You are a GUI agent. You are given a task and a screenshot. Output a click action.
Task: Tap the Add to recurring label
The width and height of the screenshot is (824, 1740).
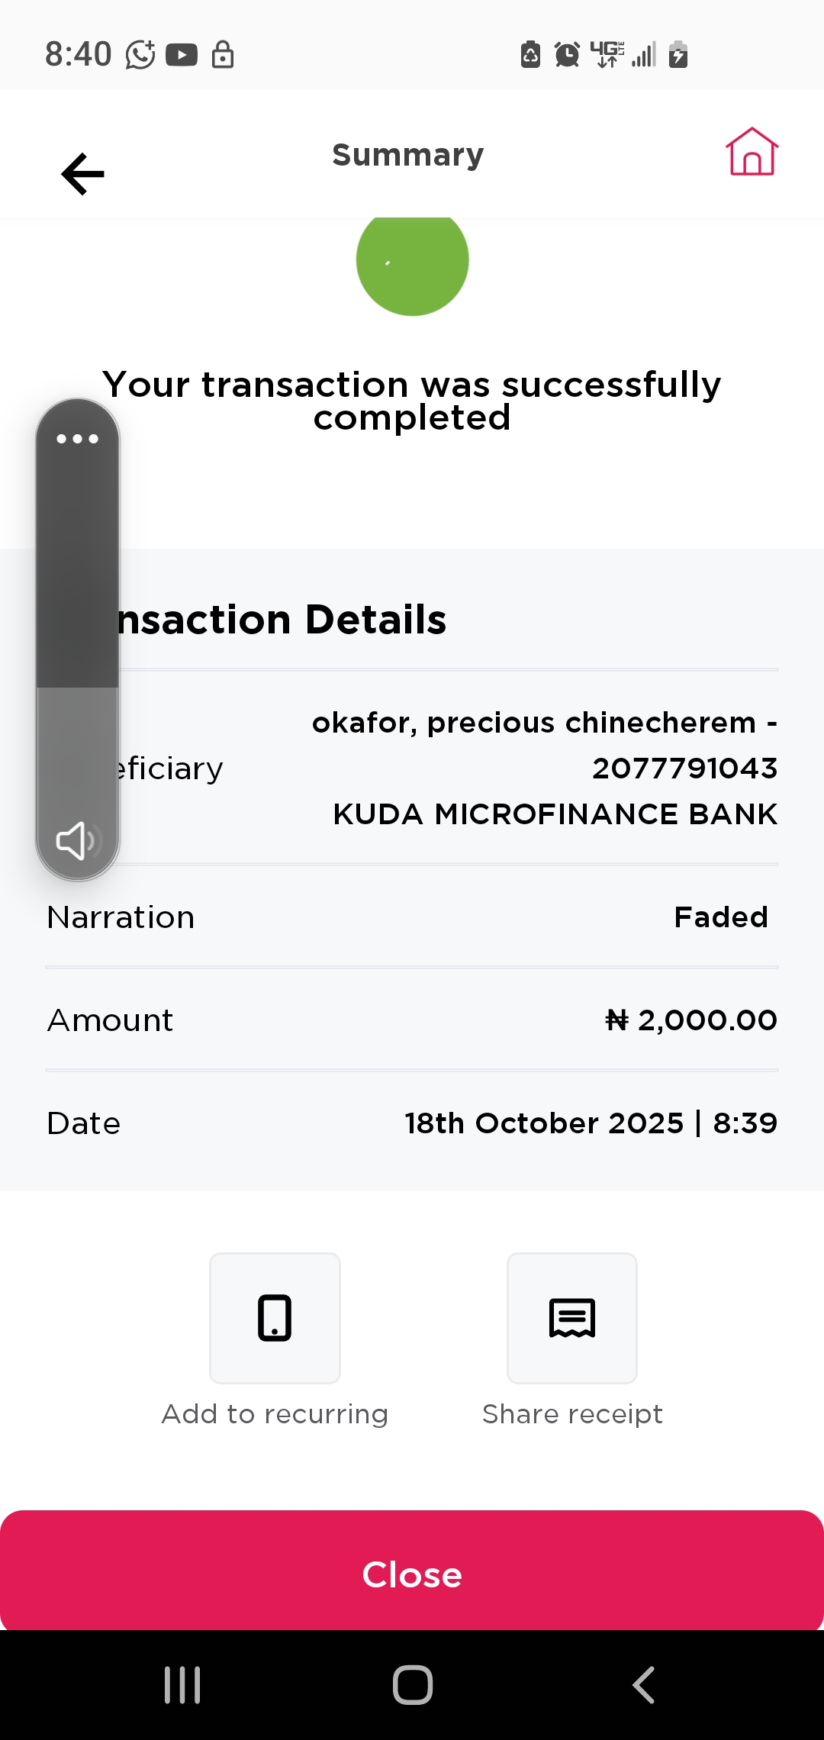[275, 1414]
